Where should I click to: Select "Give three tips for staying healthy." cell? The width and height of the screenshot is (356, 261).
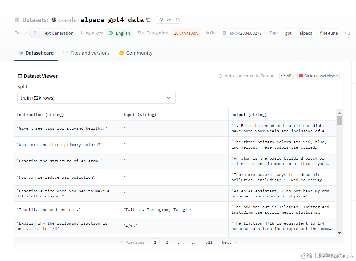point(67,128)
